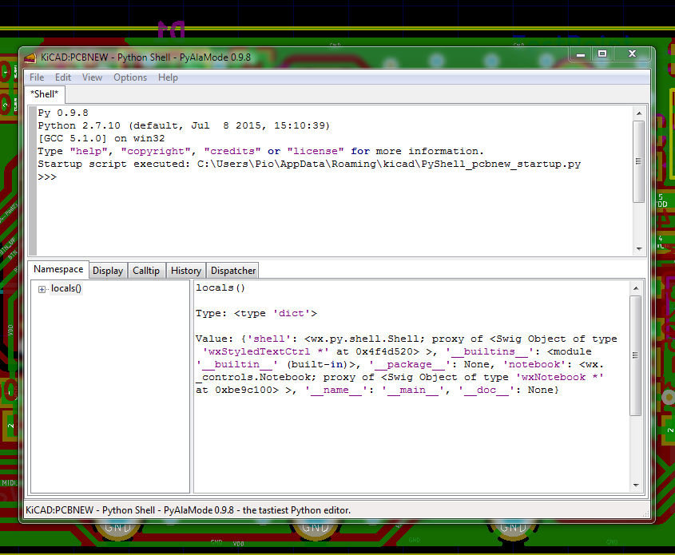This screenshot has height=555, width=675.
Task: Click the namespace panel scrollbar up arrow
Action: tap(637, 287)
